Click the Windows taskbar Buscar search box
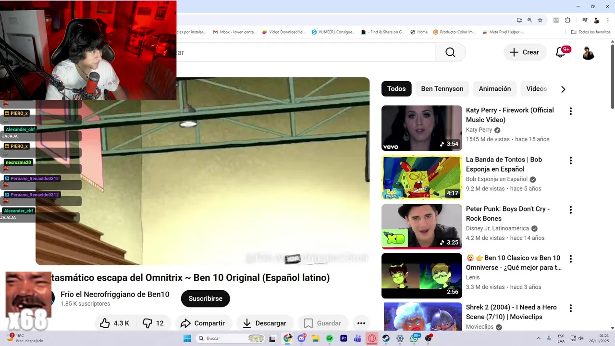This screenshot has width=615, height=346. (x=230, y=338)
